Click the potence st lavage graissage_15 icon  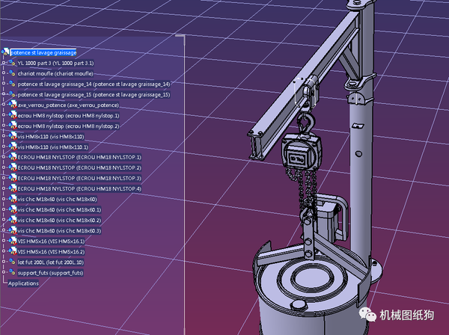click(x=12, y=94)
